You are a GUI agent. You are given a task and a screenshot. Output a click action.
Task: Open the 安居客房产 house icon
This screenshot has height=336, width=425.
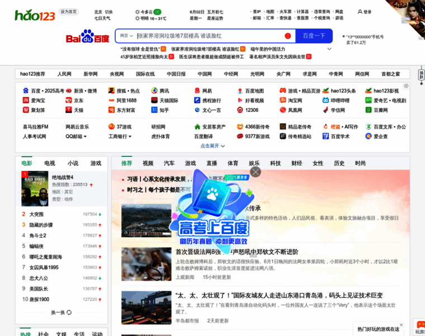point(197,127)
